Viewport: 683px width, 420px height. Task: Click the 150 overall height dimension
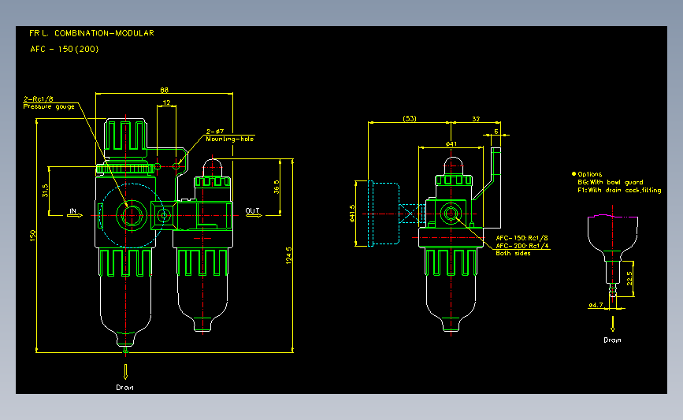(32, 236)
